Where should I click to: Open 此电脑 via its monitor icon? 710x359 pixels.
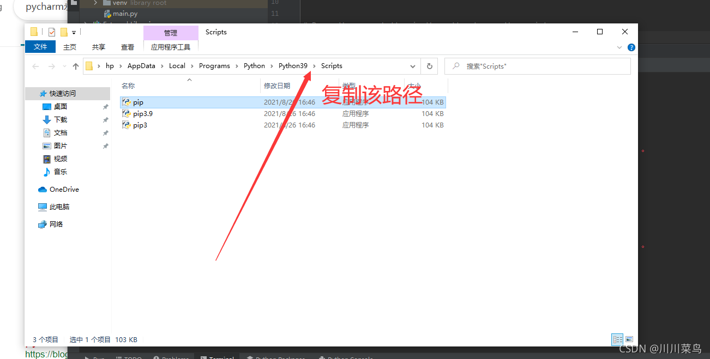pos(43,207)
